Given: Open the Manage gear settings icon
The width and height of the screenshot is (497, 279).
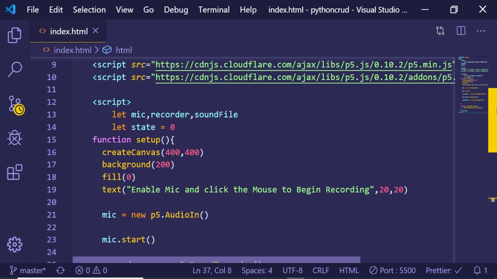Looking at the screenshot, I should (x=15, y=245).
